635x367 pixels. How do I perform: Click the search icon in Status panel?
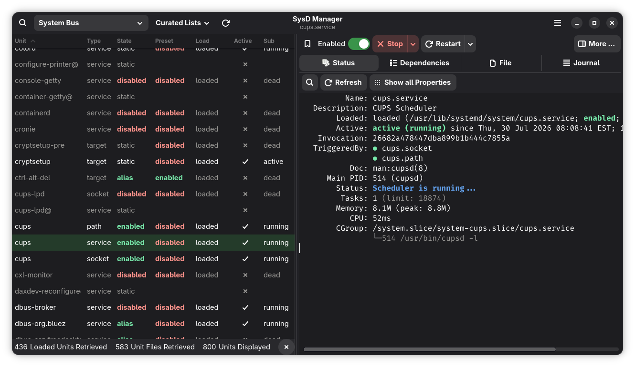coord(310,82)
